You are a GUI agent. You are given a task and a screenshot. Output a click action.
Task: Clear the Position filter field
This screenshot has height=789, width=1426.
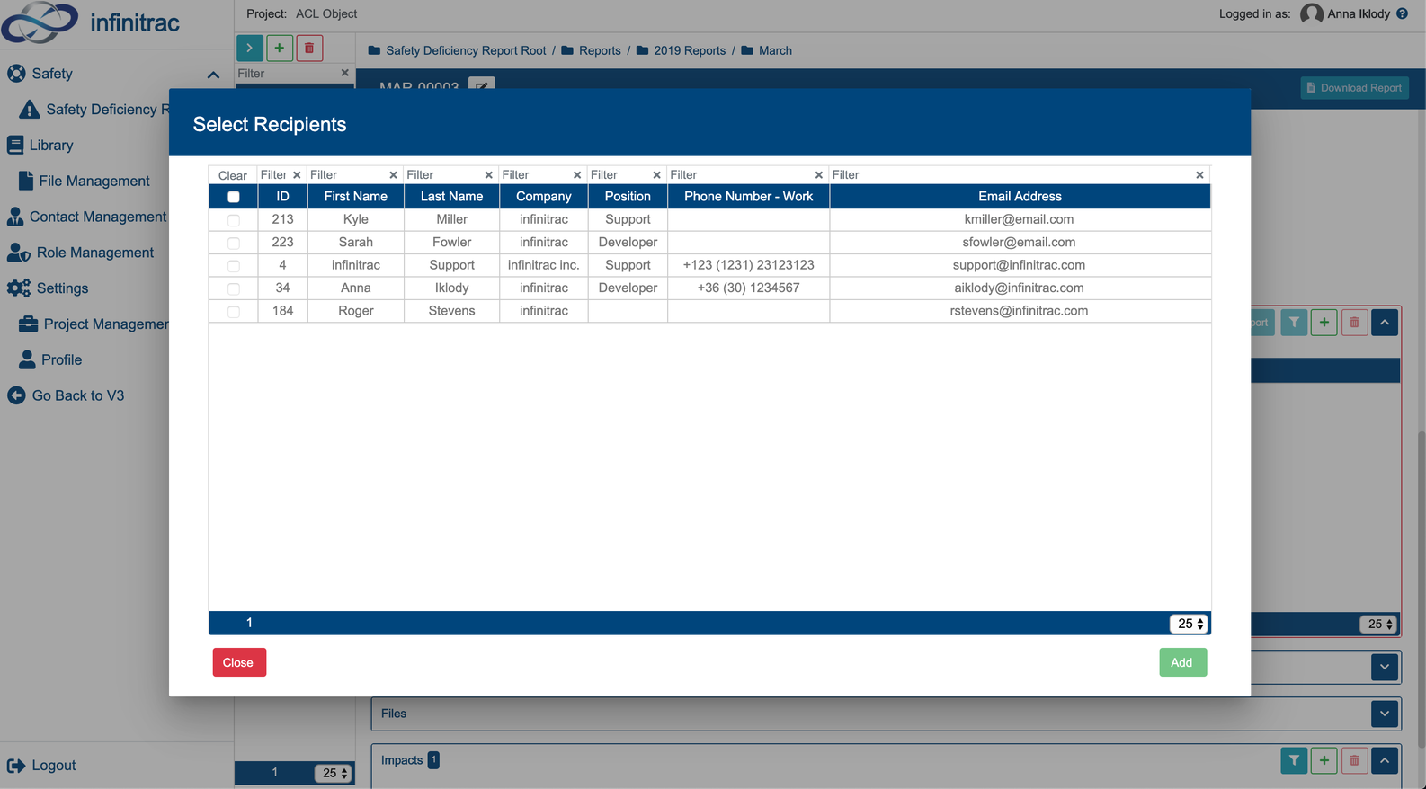(656, 175)
